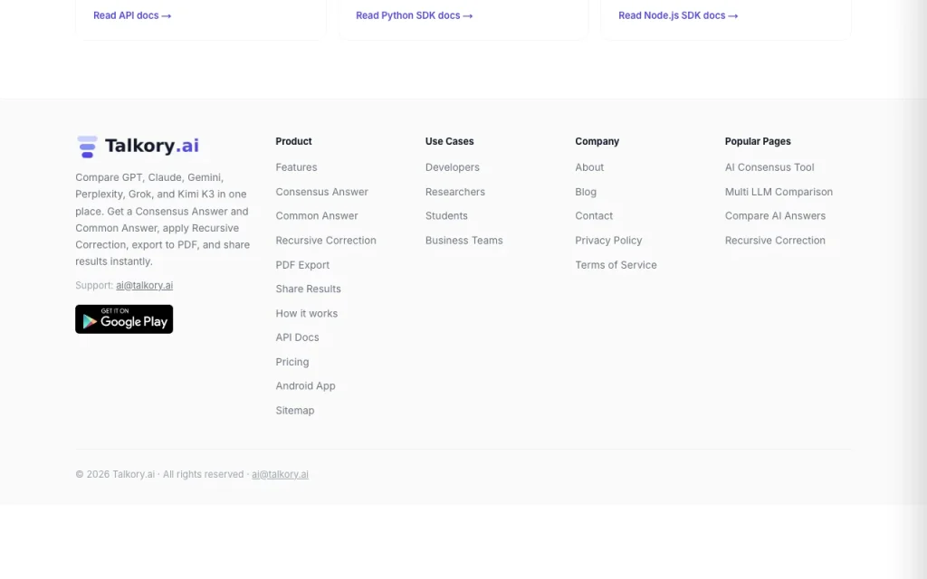Open the Read Node.js SDK docs link
Viewport: 927px width, 579px height.
point(678,15)
